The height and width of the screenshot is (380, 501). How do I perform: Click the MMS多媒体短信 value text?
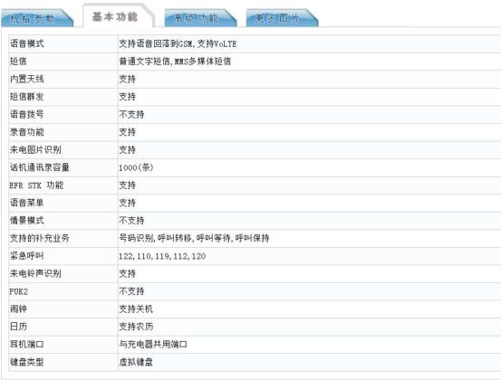[203, 62]
